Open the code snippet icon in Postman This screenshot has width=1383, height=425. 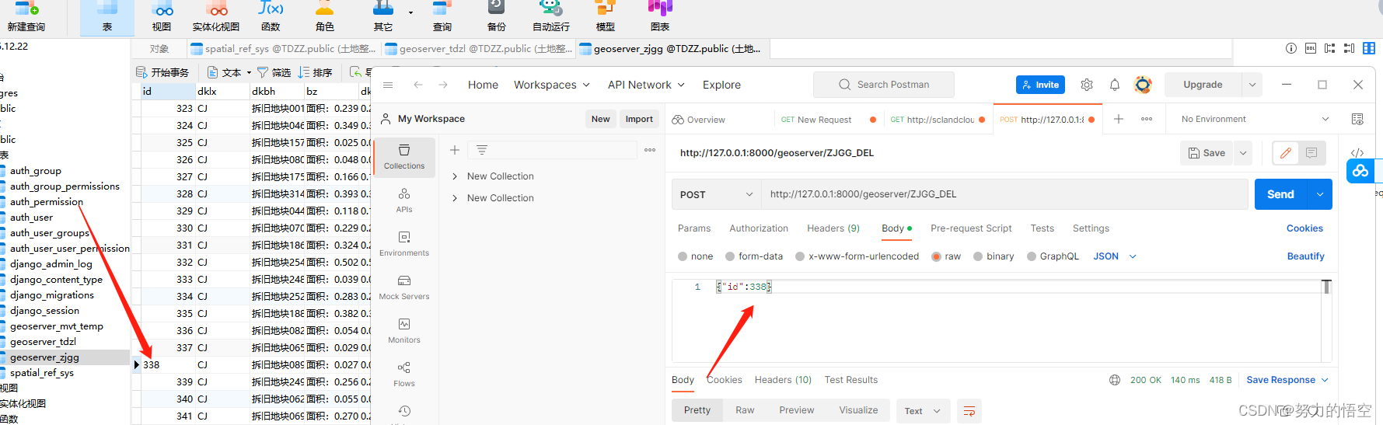tap(1357, 153)
